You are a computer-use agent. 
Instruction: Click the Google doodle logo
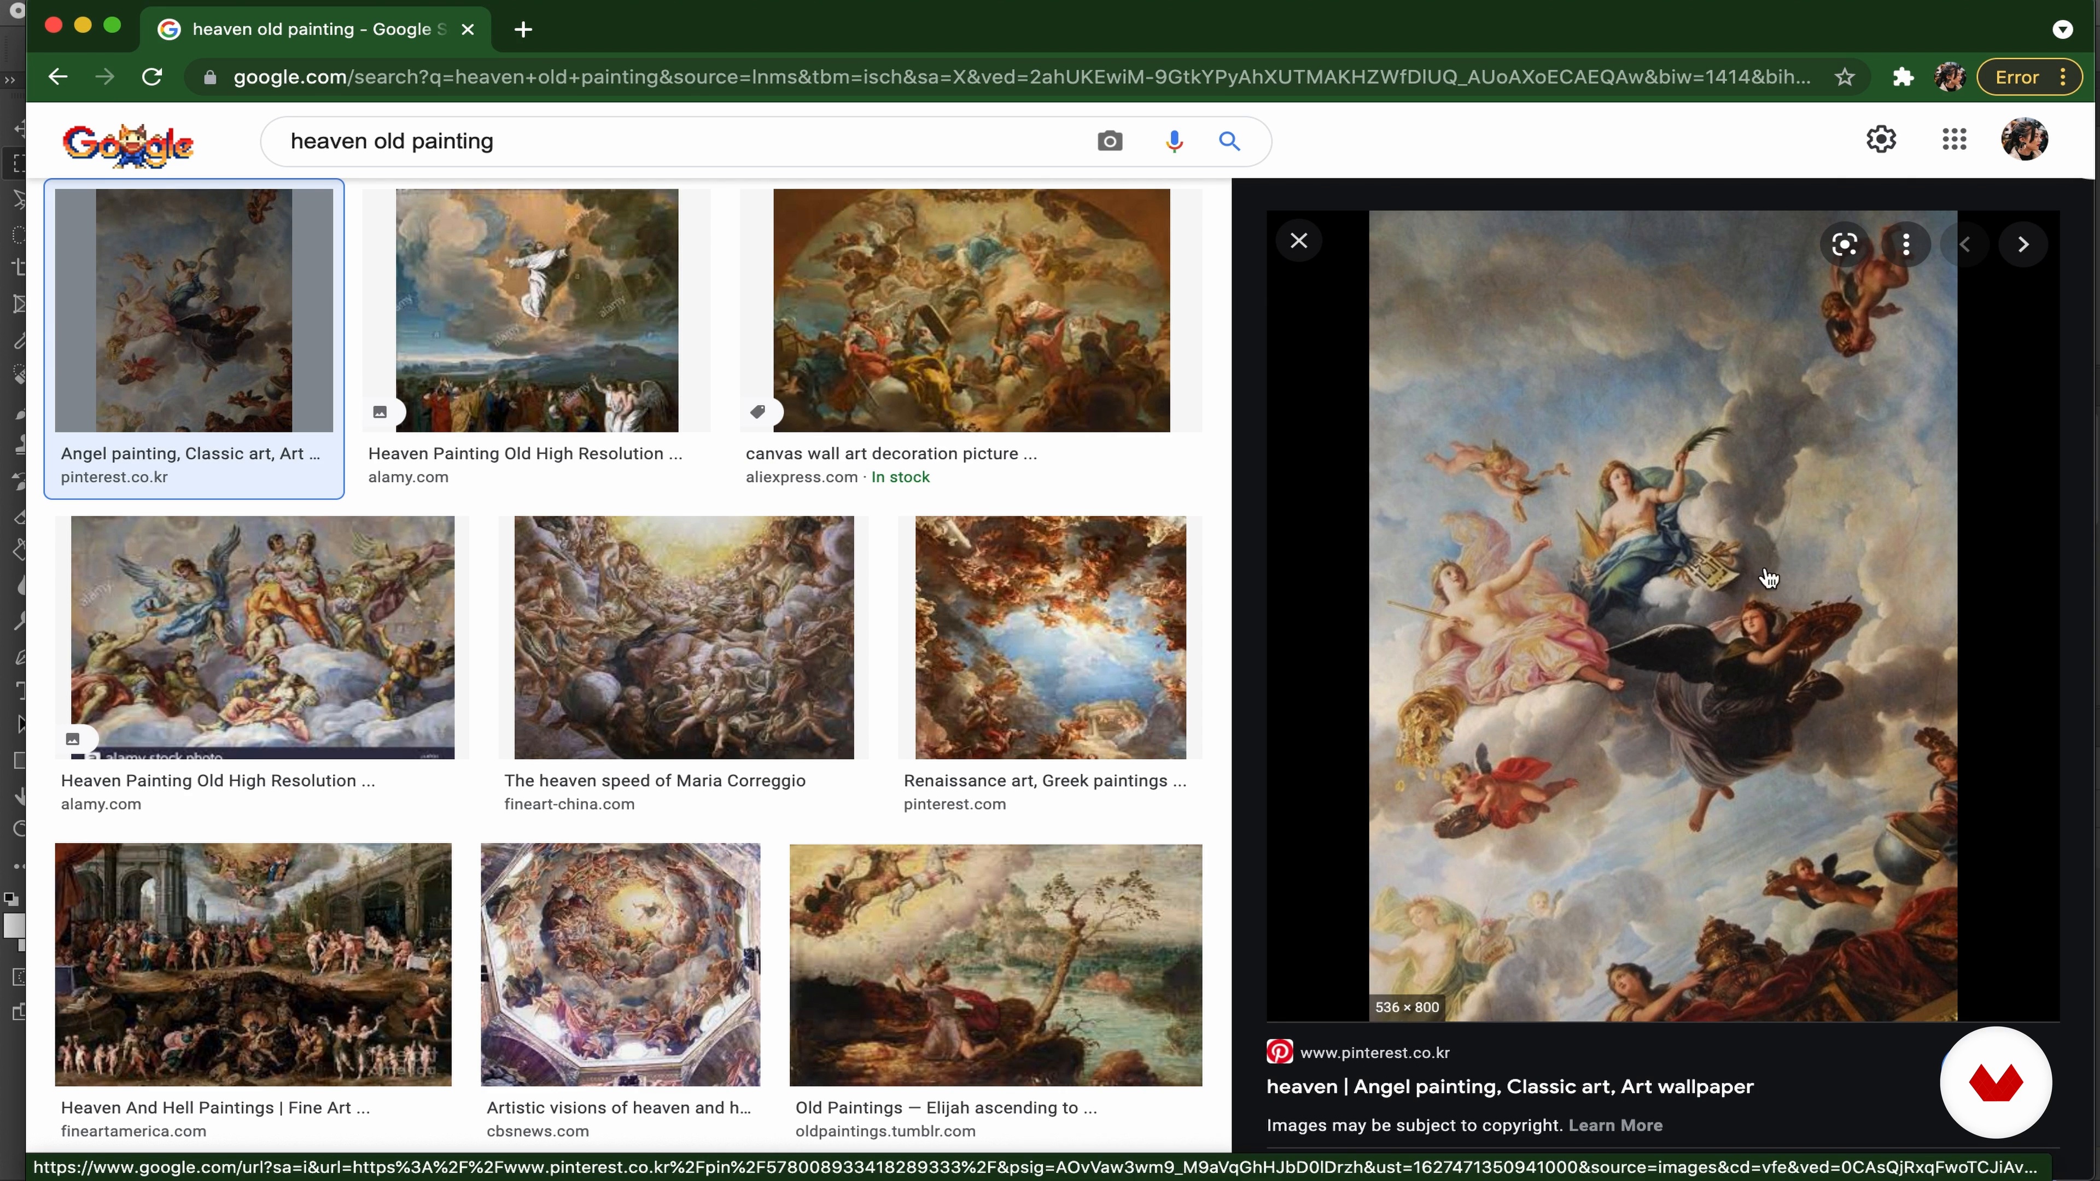(x=129, y=145)
